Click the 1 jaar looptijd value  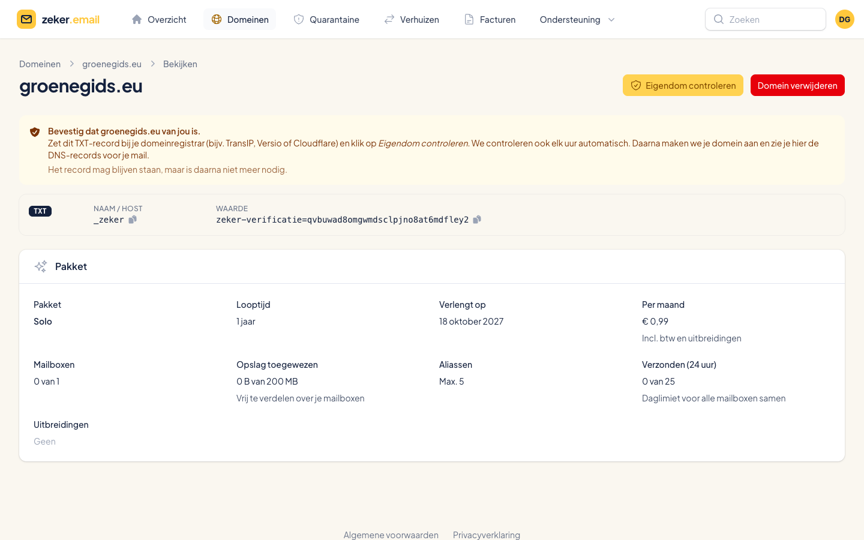[x=246, y=322]
